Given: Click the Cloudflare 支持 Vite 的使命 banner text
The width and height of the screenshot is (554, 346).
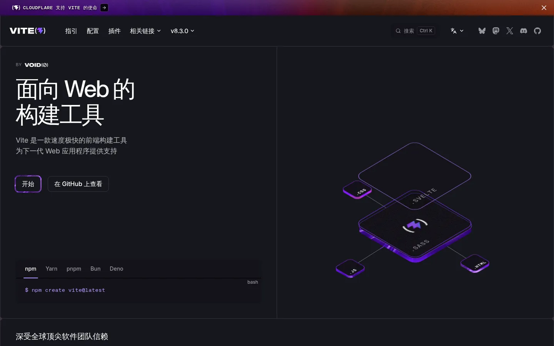Looking at the screenshot, I should click(x=60, y=8).
